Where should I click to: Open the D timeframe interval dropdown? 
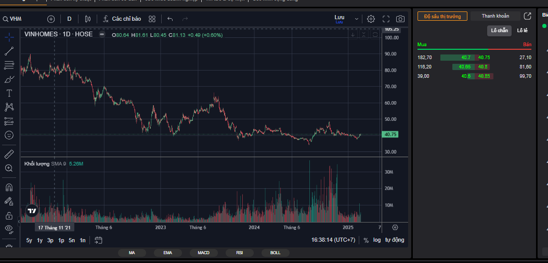click(x=69, y=19)
